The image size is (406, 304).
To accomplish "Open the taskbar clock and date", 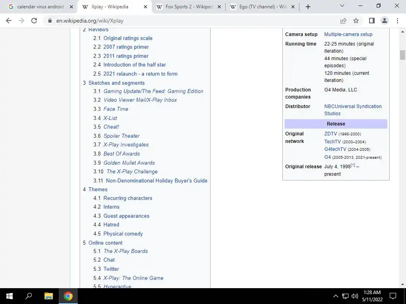I will [372, 296].
